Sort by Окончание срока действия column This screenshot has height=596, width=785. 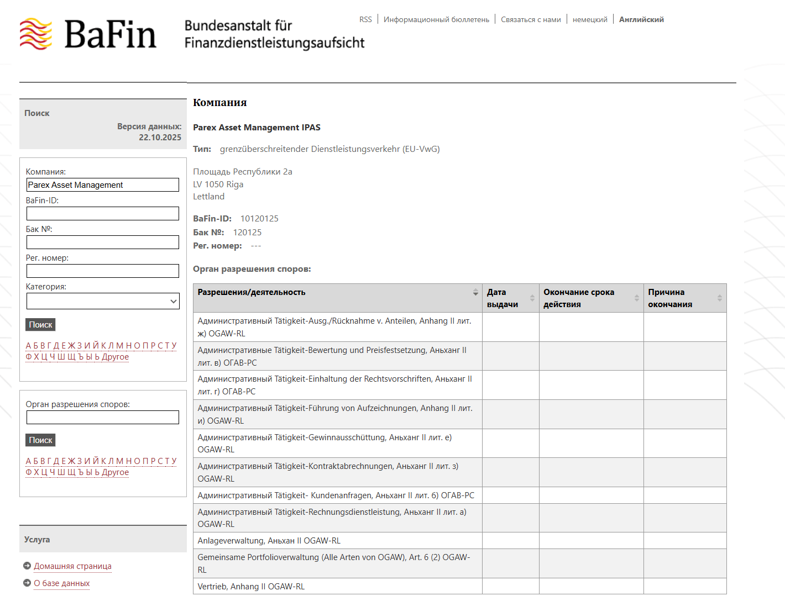pyautogui.click(x=636, y=298)
